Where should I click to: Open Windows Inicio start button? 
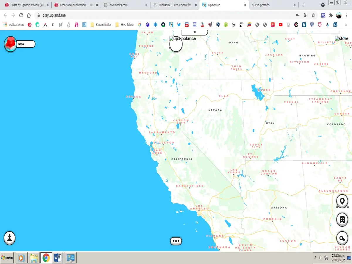(7, 258)
